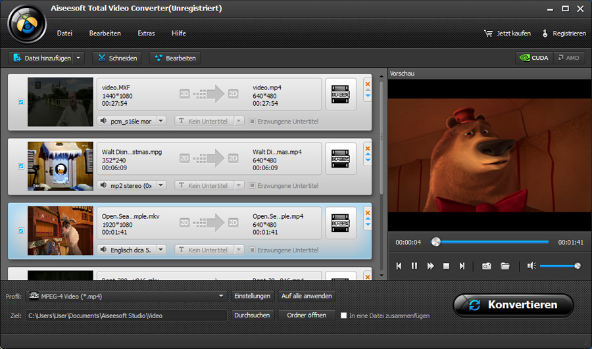Click the Schneiden toolbar button

click(118, 58)
